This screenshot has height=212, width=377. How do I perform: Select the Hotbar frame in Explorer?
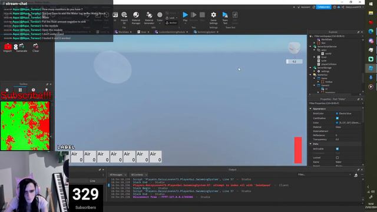point(329,82)
